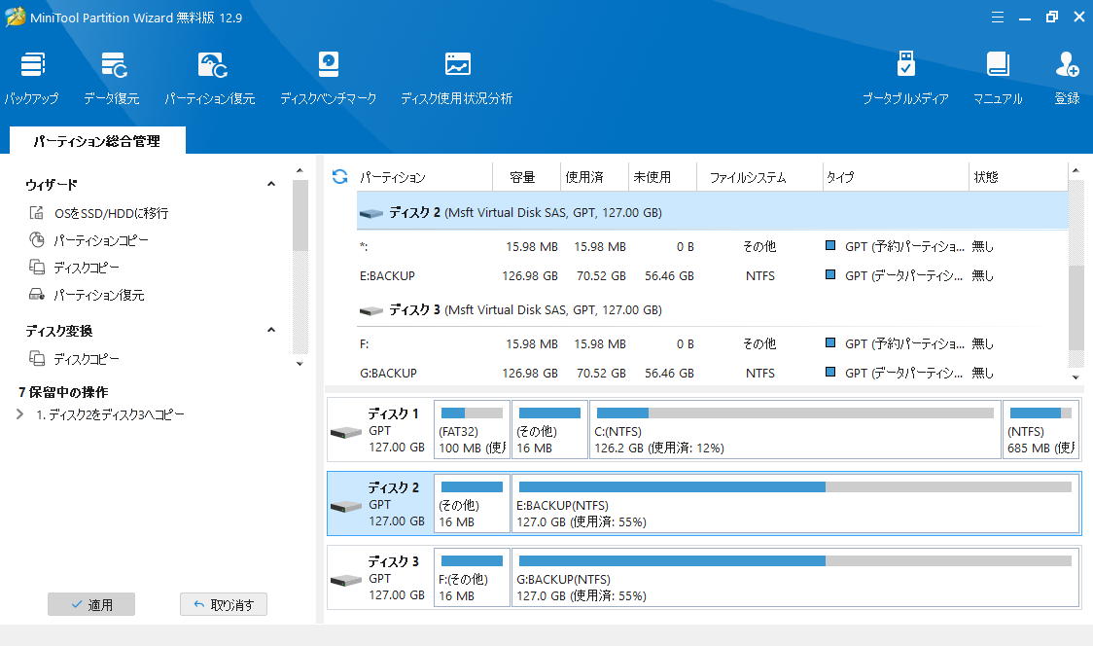This screenshot has width=1093, height=646.
Task: Select (FAT32) 100 MB block on ディスク 1
Action: click(472, 430)
